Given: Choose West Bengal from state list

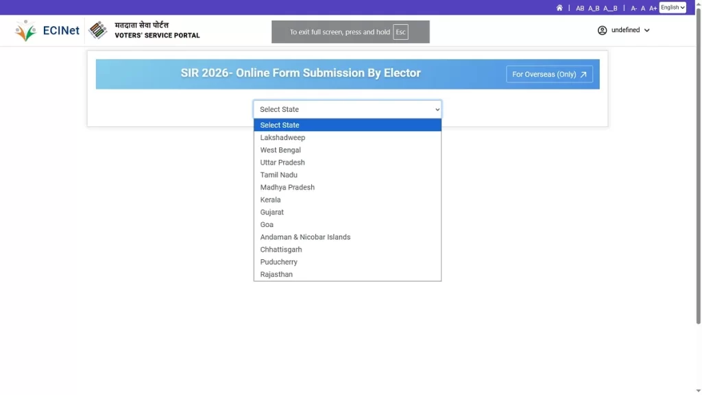Looking at the screenshot, I should click(x=280, y=150).
